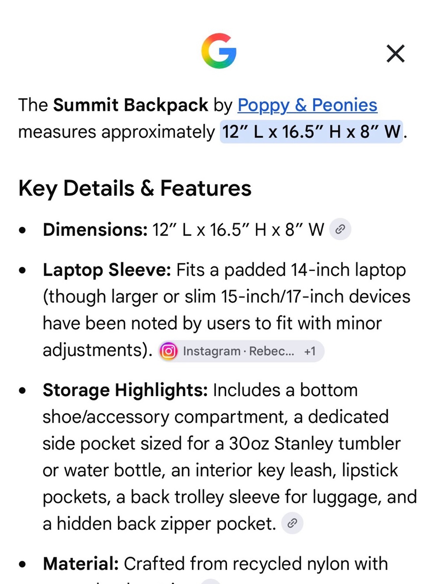
Task: Open the Poppy & Peonies link
Action: 307,105
